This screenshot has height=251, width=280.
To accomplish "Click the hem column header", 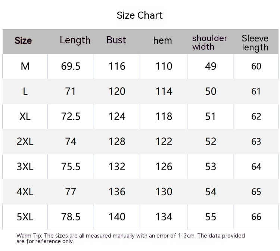I will coord(162,41).
